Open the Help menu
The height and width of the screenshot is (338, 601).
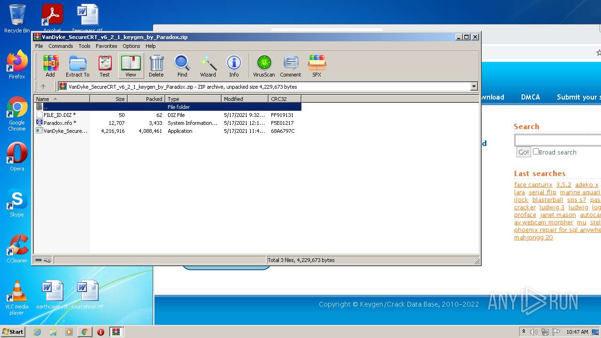[x=150, y=46]
